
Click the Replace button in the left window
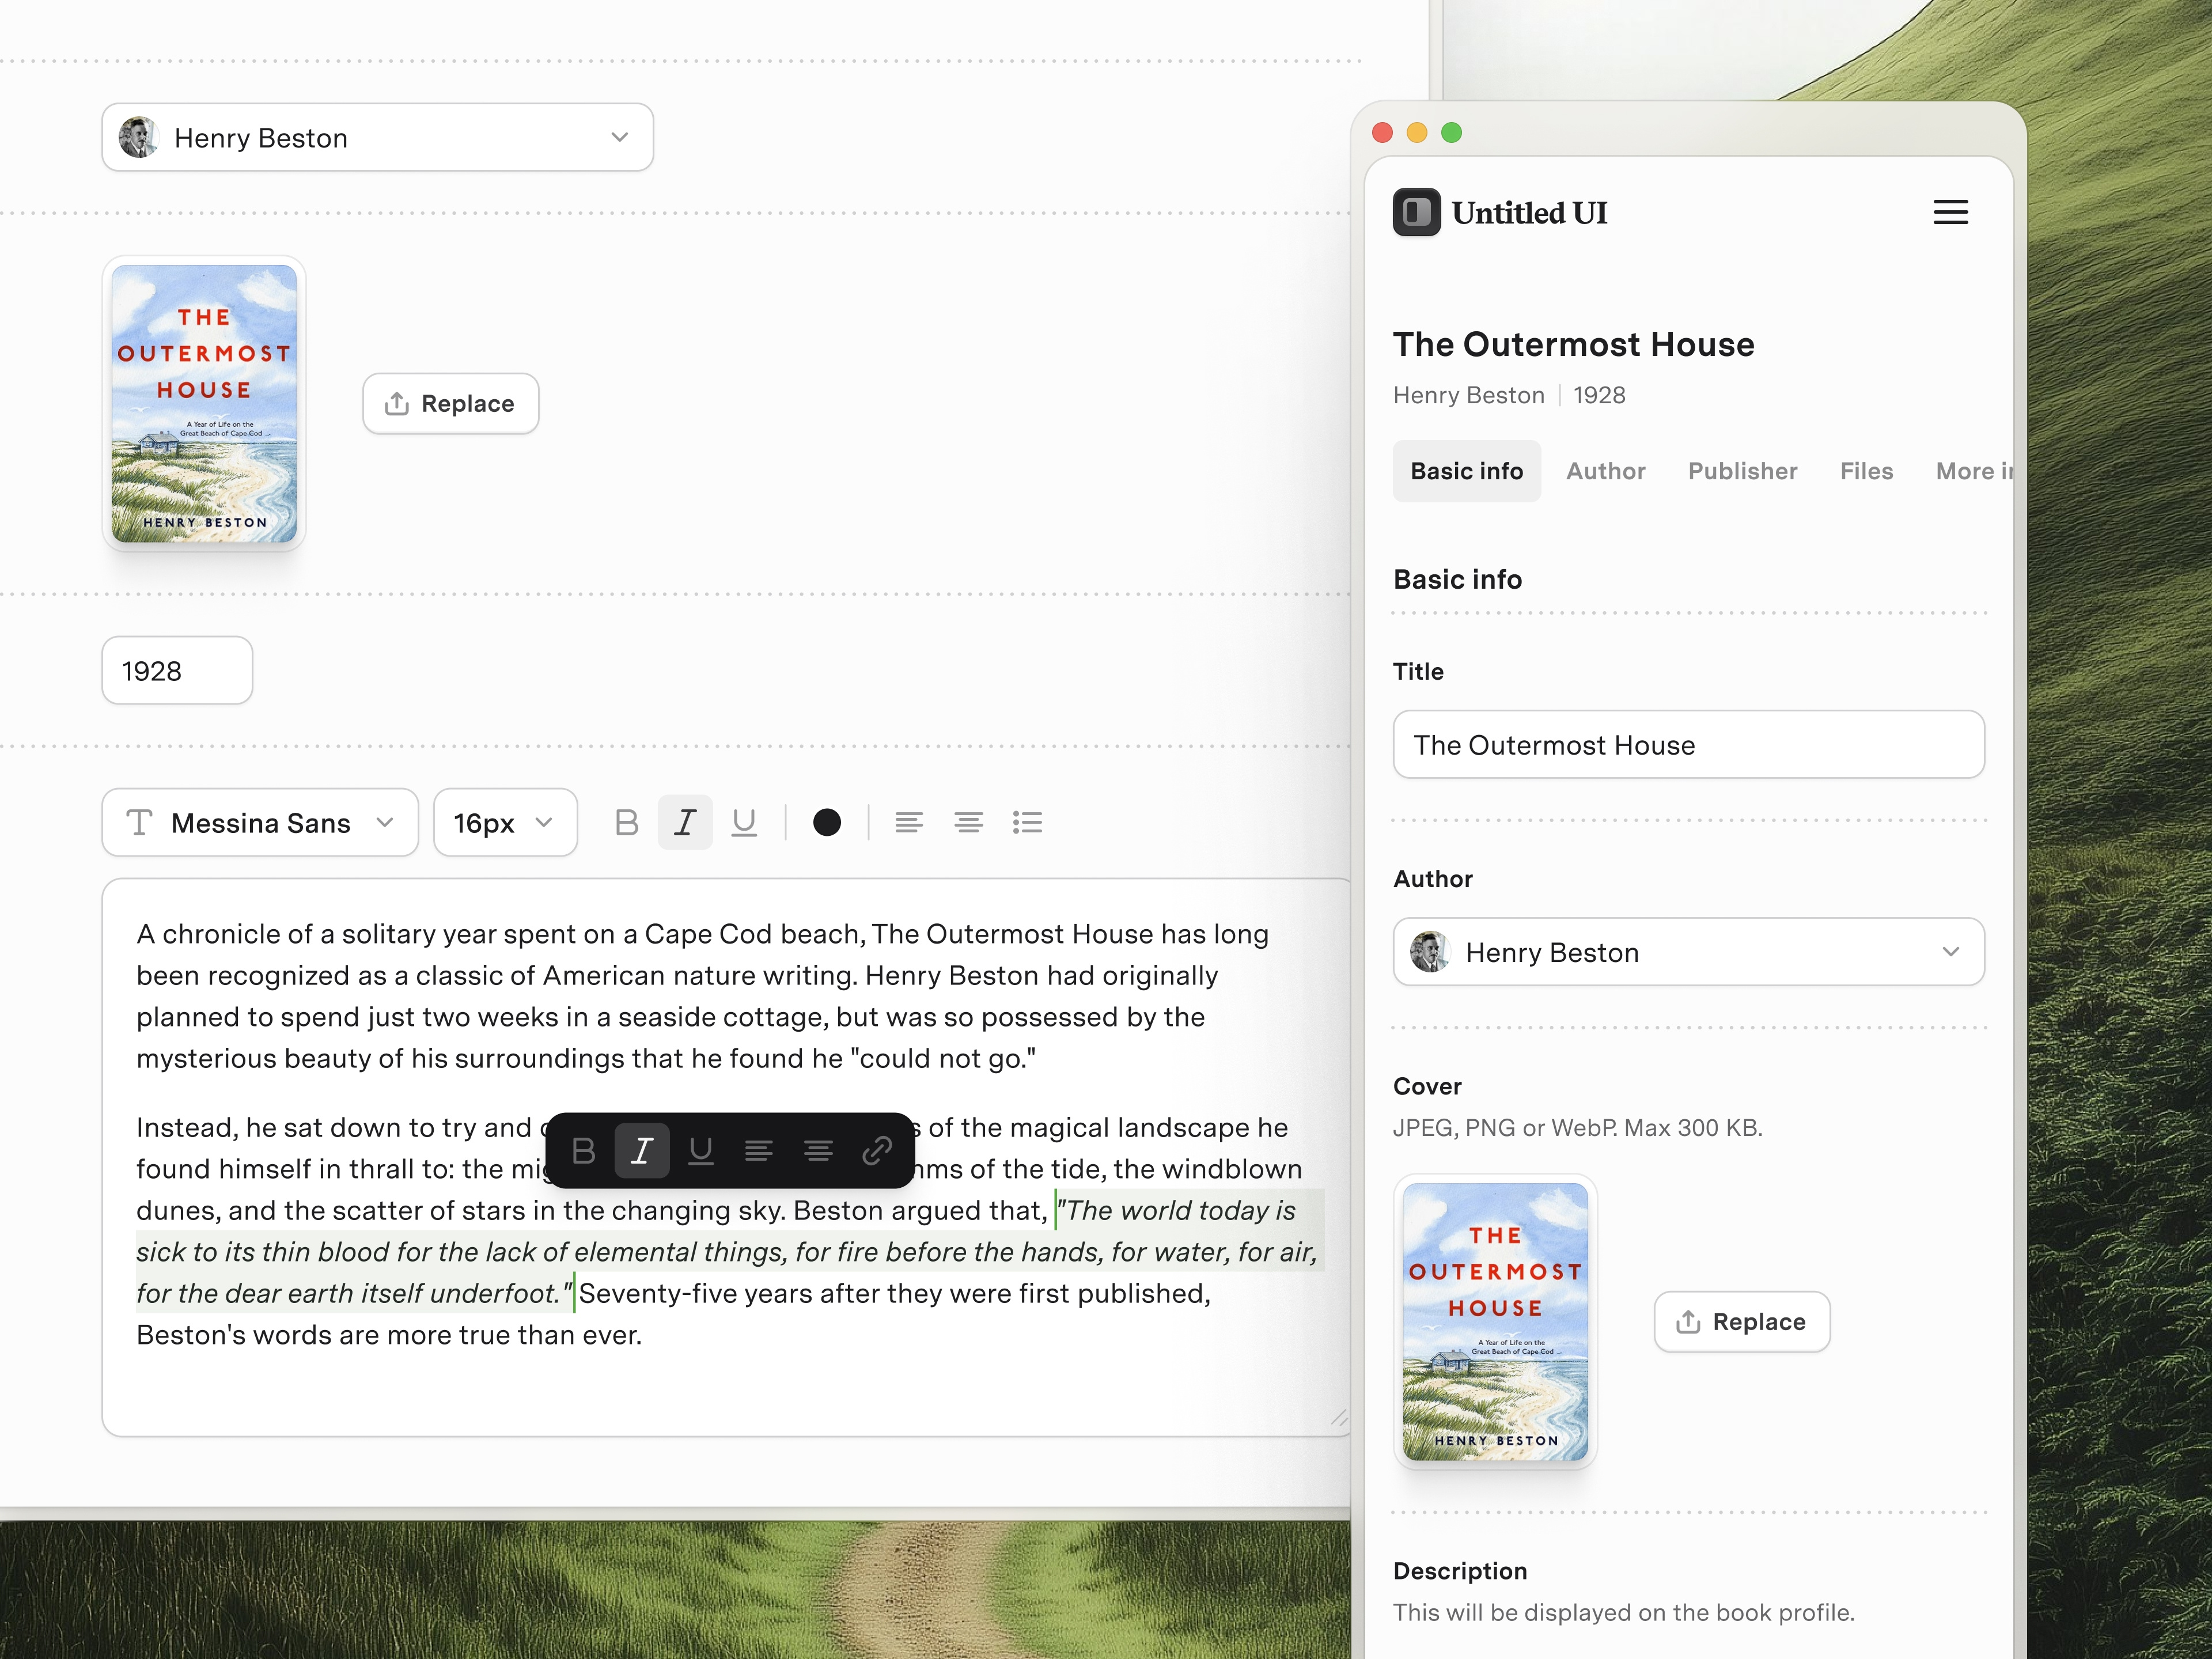click(x=451, y=404)
